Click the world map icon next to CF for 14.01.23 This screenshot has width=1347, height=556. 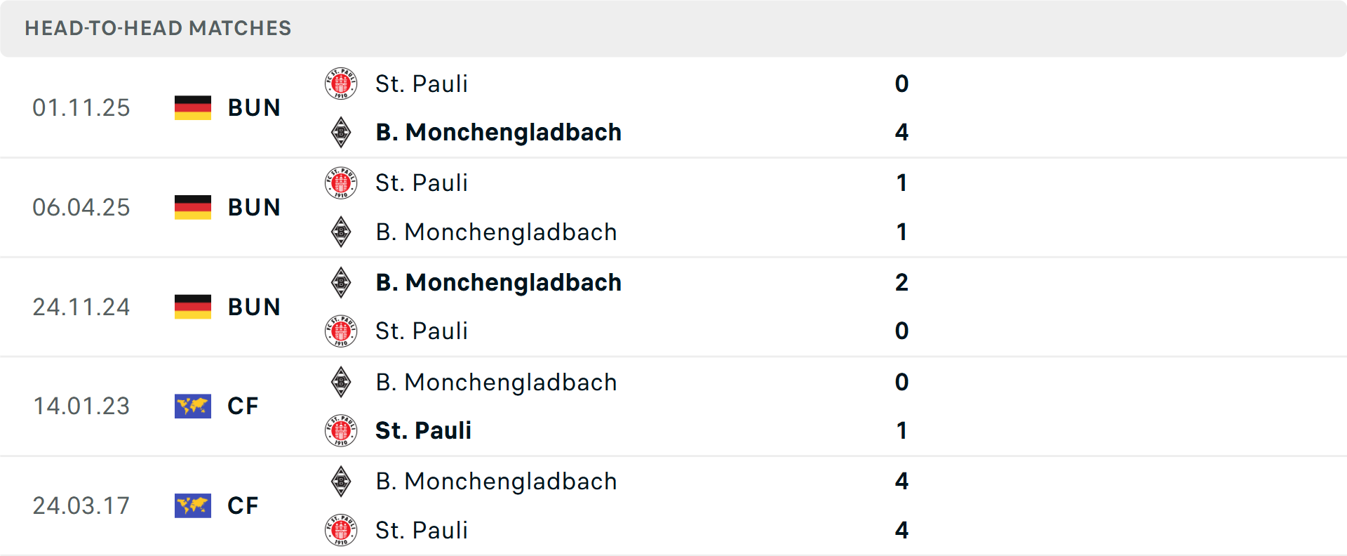[x=192, y=406]
